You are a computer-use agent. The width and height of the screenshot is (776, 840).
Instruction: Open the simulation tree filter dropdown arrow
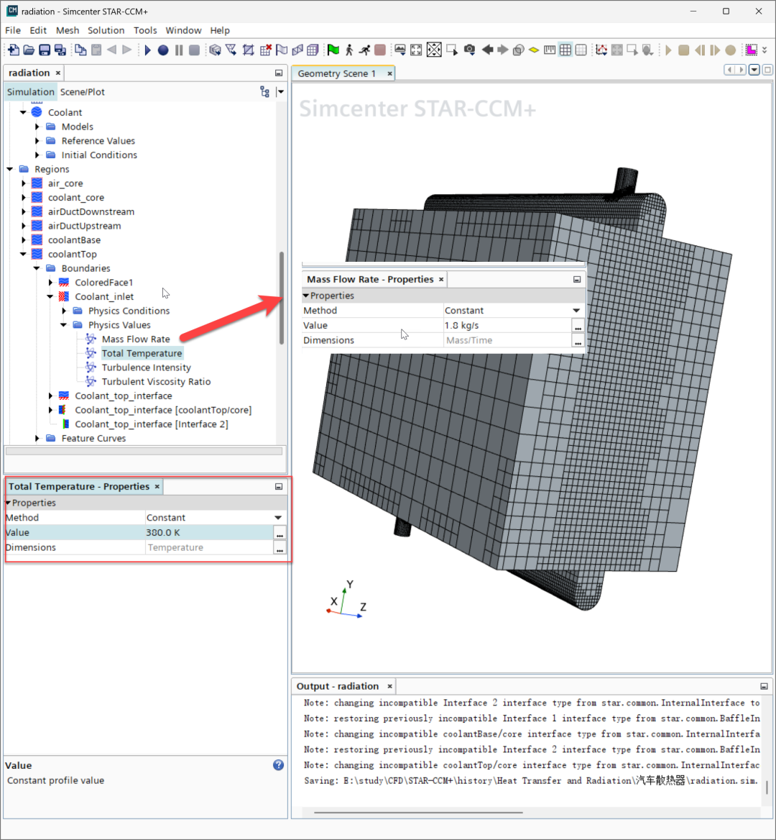coord(280,91)
